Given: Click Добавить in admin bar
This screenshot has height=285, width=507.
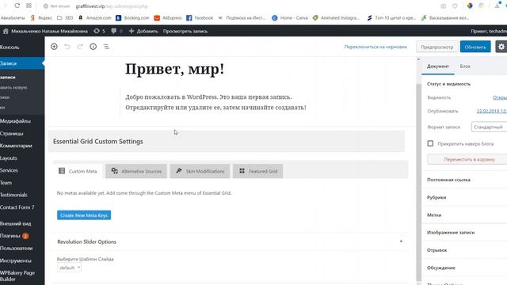Looking at the screenshot, I should 143,31.
